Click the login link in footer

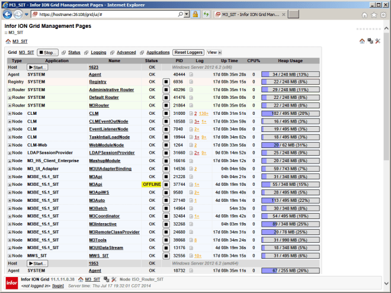58,286
